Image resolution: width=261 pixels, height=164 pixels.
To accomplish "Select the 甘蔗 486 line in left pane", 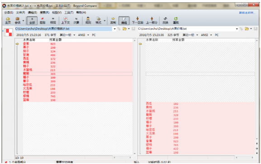I will pyautogui.click(x=77, y=55).
